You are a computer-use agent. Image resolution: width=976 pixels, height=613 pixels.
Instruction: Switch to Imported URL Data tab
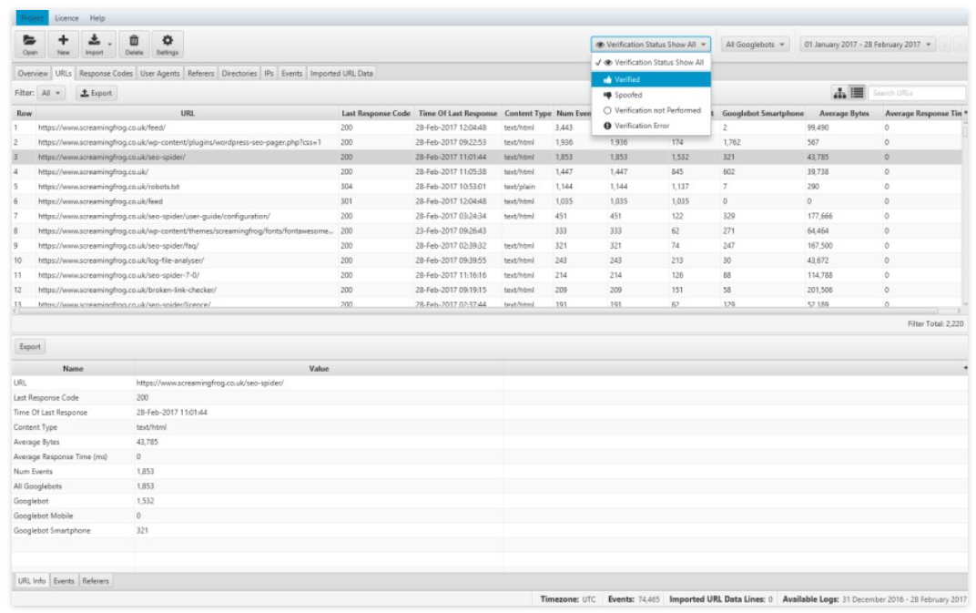[341, 74]
